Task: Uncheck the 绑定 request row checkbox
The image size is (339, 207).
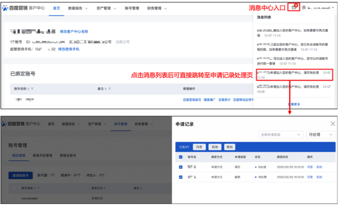Action: 181,167
